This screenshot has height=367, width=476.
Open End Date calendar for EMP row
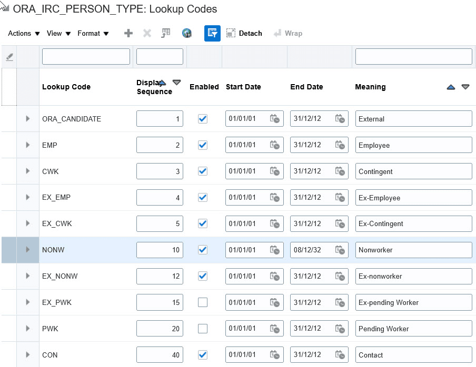point(340,145)
